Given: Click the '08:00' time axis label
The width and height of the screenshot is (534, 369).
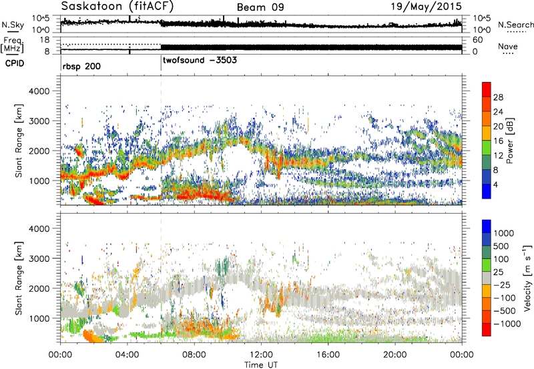Looking at the screenshot, I should [x=194, y=355].
